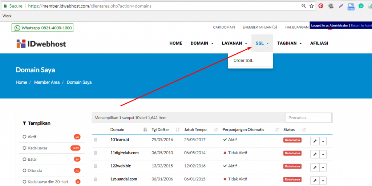Click the film reel extension icon

click(x=331, y=6)
